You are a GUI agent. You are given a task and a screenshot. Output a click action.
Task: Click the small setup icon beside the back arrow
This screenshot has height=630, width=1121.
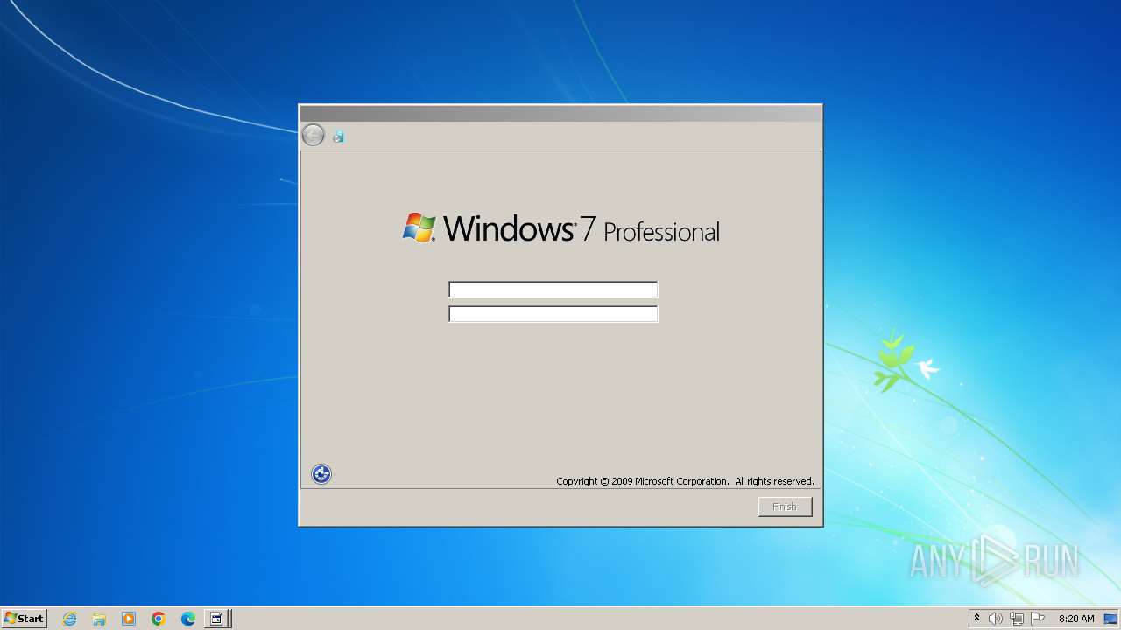[x=338, y=136]
